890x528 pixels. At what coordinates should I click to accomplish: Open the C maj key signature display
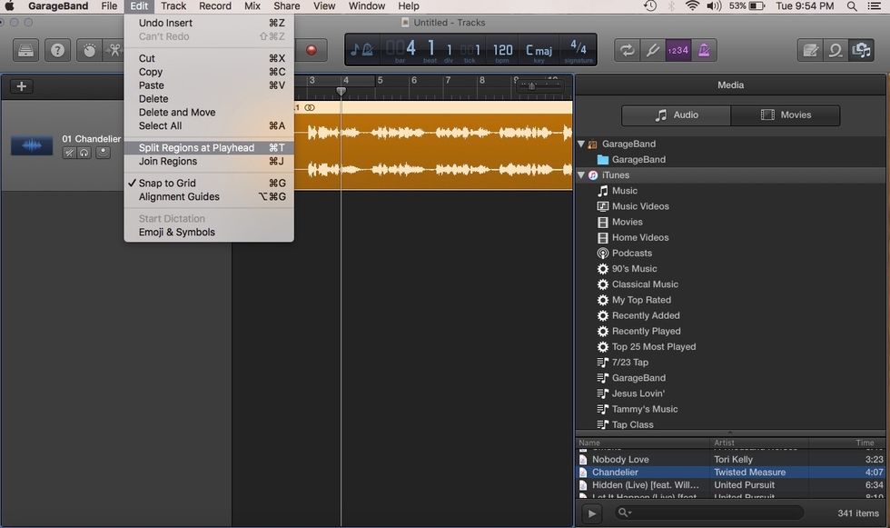(538, 50)
